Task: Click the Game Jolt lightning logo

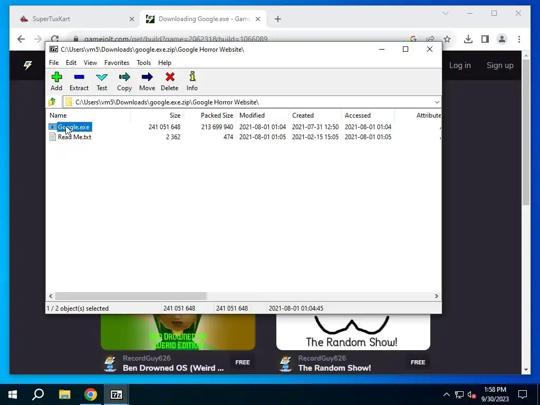Action: (28, 65)
